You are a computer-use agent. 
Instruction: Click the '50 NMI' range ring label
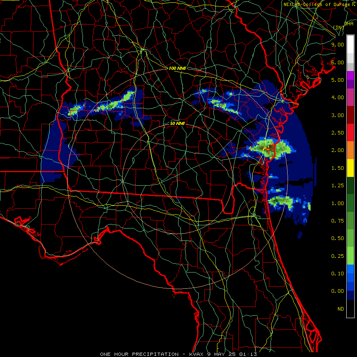tap(177, 123)
